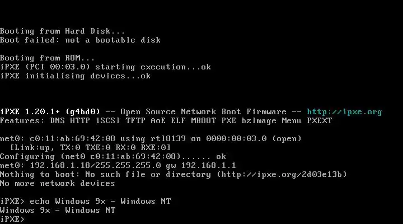Click the "Link:up" status text
The width and height of the screenshot is (403, 224).
(32, 147)
